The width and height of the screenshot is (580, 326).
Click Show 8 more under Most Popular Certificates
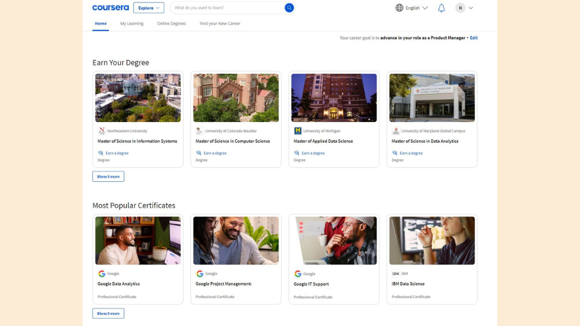click(x=108, y=313)
